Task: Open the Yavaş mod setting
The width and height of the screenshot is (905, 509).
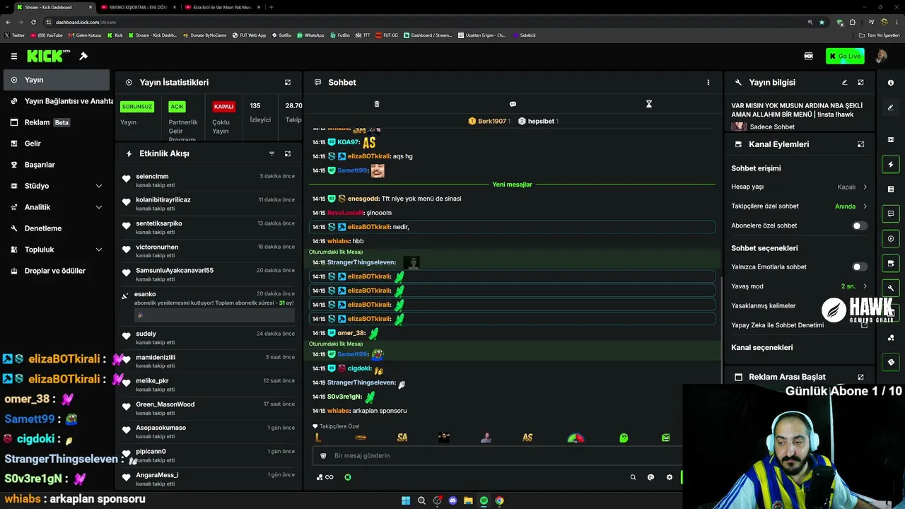Action: [x=799, y=286]
